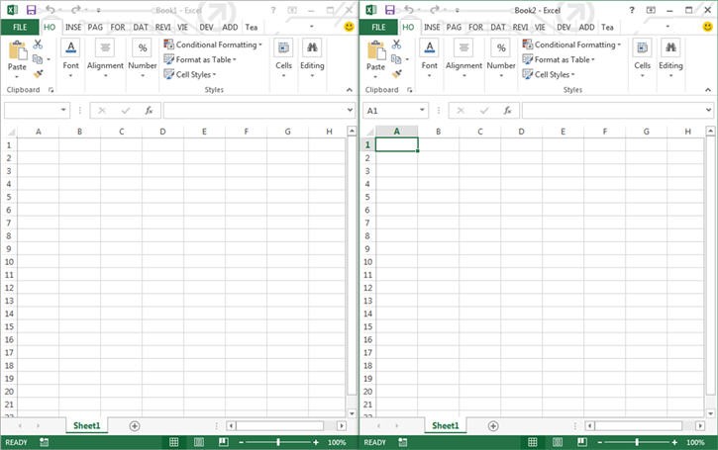Click the Paste icon in Book1 window
This screenshot has height=450, width=718.
click(18, 50)
